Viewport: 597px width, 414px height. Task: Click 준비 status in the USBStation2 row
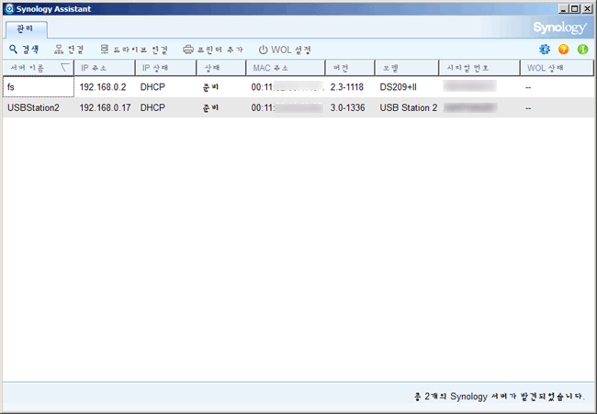(x=210, y=108)
